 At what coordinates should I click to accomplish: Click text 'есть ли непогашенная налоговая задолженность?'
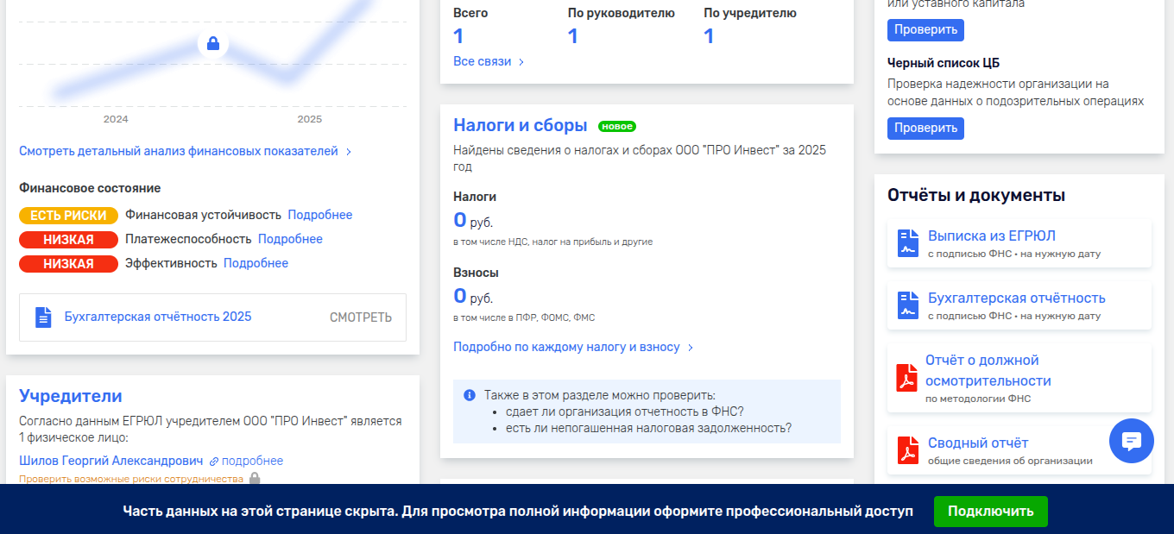(648, 427)
